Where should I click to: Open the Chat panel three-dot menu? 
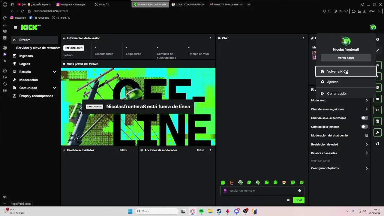pyautogui.click(x=304, y=38)
